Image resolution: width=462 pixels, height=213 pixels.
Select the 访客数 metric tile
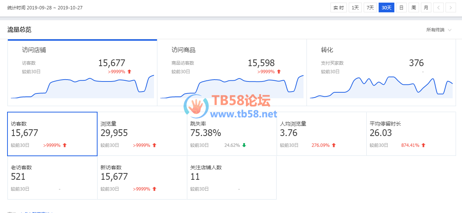tap(52, 134)
